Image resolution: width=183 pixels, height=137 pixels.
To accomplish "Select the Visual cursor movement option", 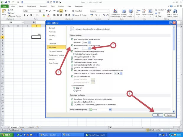I will pos(74,91).
